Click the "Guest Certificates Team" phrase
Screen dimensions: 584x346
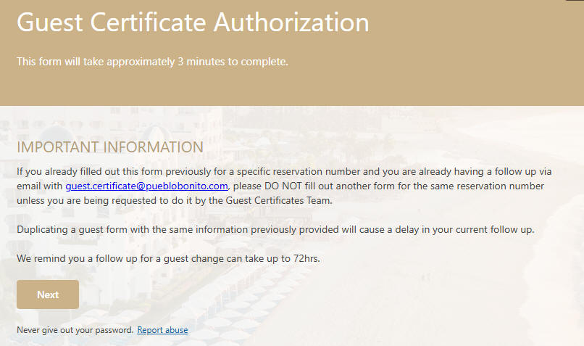278,201
